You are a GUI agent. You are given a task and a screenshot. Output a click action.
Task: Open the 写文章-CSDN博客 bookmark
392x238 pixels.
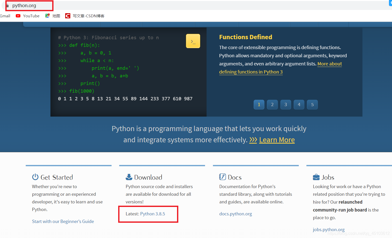(x=89, y=16)
